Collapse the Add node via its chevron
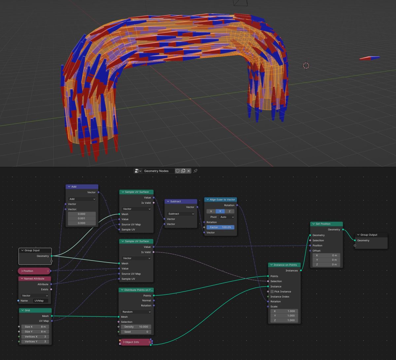This screenshot has width=396, height=360. coord(69,187)
